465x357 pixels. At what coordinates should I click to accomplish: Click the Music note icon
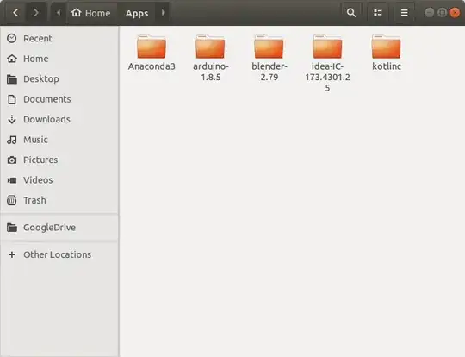pyautogui.click(x=12, y=140)
